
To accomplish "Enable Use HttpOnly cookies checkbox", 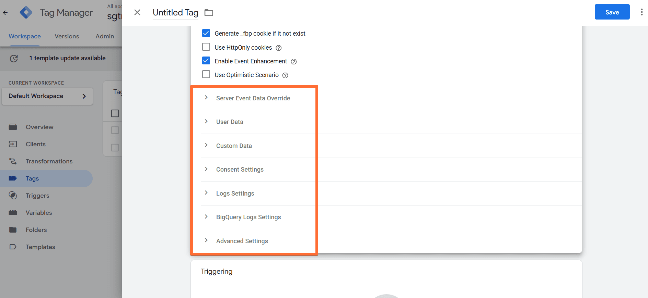I will pos(206,47).
